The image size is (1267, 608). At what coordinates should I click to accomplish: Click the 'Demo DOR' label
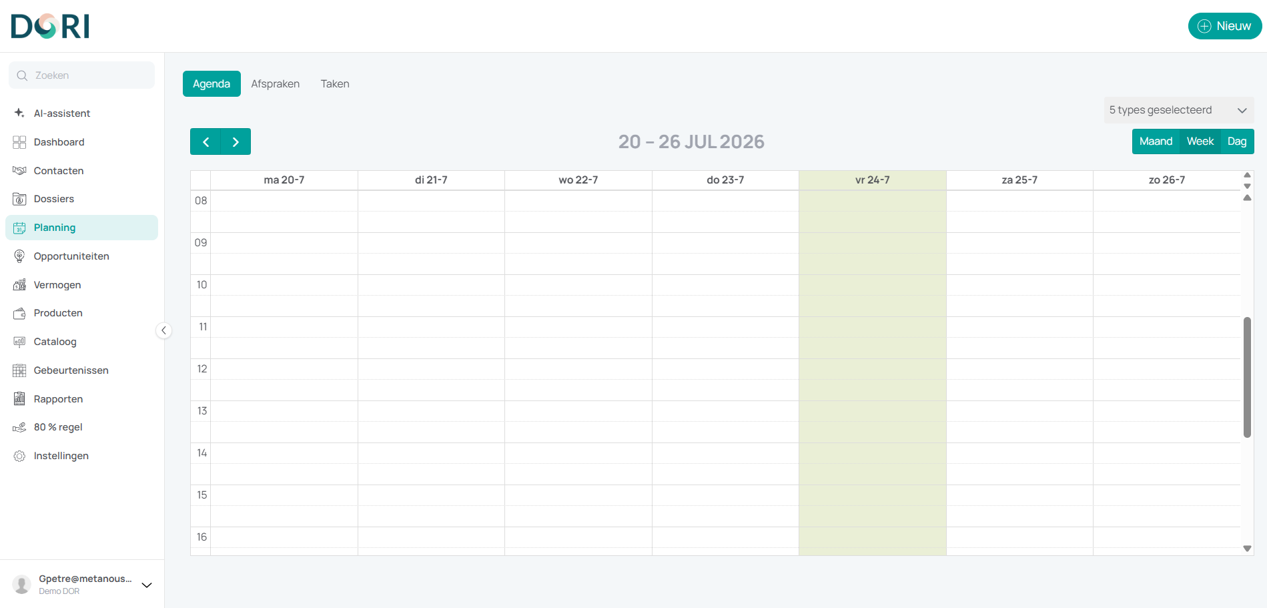[x=59, y=591]
